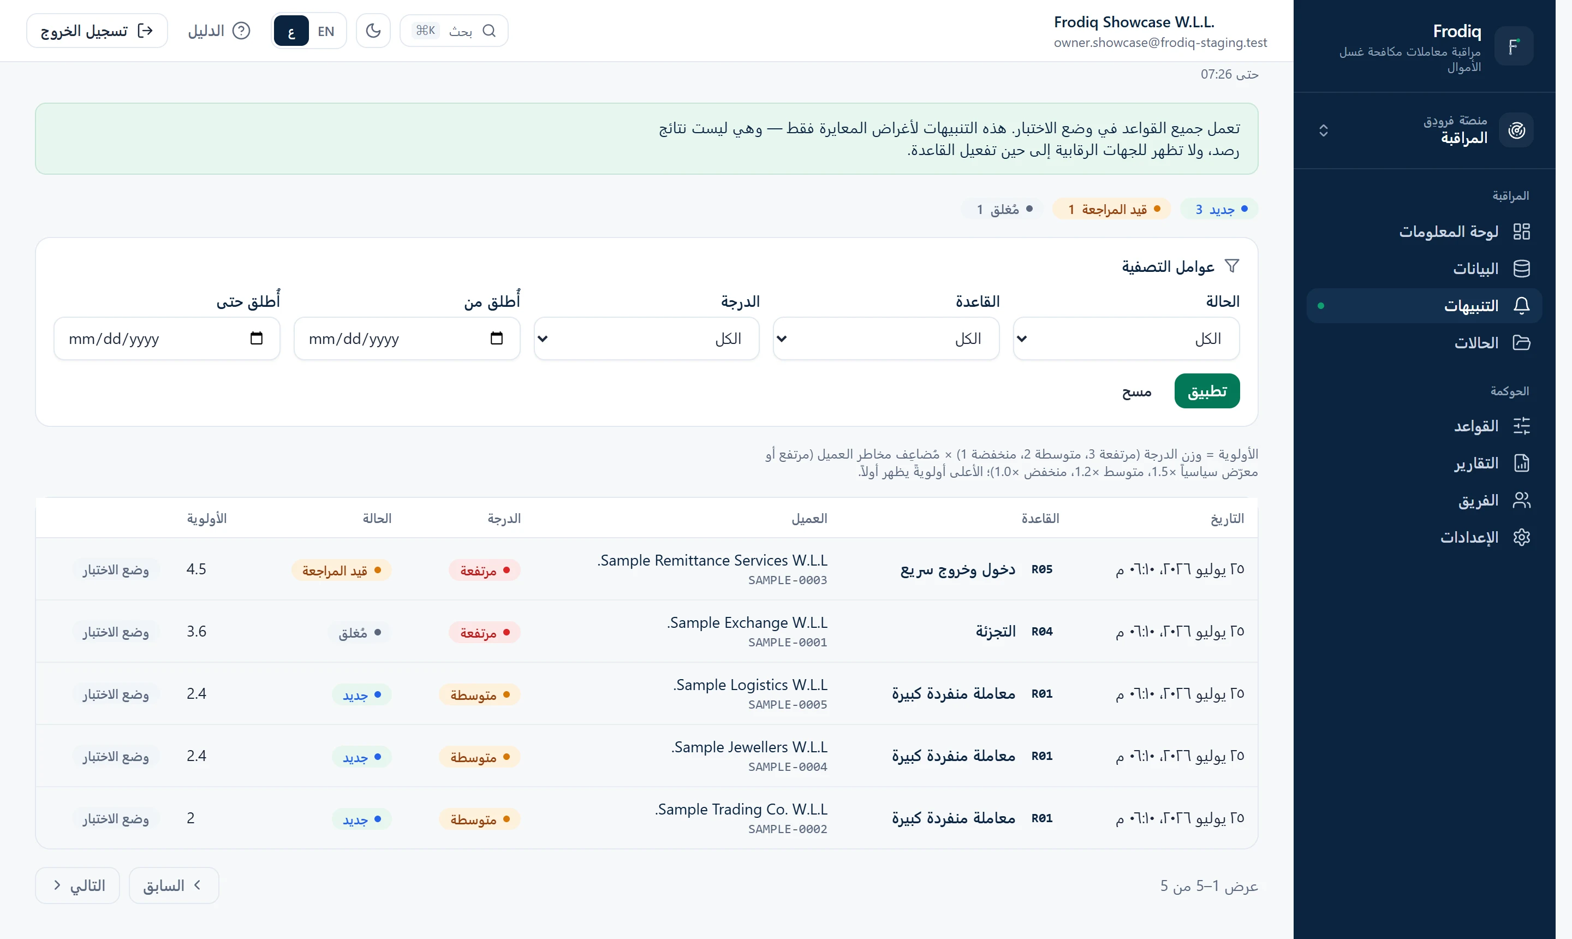Open Sample Exchange W.L.L alert row
The height and width of the screenshot is (939, 1572).
(646, 632)
